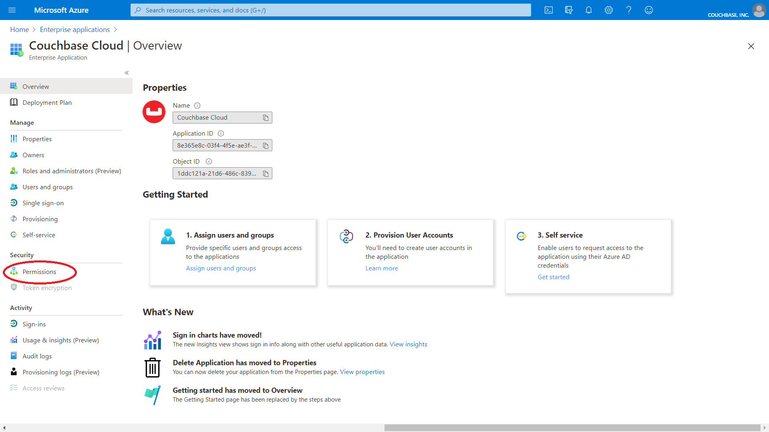Open the Object ID info tooltip
The width and height of the screenshot is (769, 432).
pyautogui.click(x=209, y=161)
